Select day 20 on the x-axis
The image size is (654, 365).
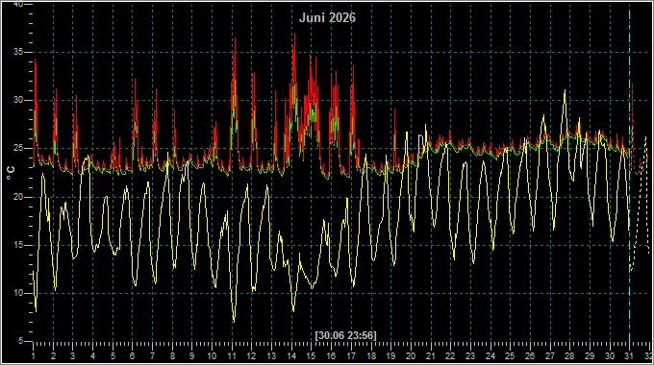411,356
